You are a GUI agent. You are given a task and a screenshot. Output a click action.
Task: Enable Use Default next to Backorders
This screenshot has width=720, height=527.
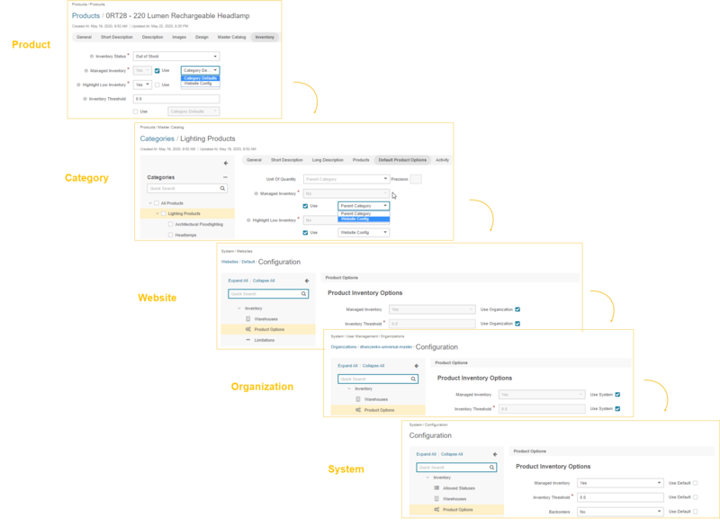pos(696,510)
